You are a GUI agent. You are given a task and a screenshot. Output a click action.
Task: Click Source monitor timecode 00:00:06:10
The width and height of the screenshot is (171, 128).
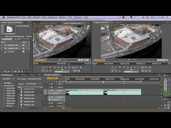click(41, 60)
